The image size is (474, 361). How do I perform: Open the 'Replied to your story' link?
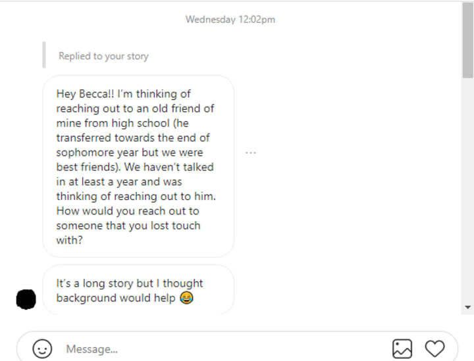[x=103, y=56]
